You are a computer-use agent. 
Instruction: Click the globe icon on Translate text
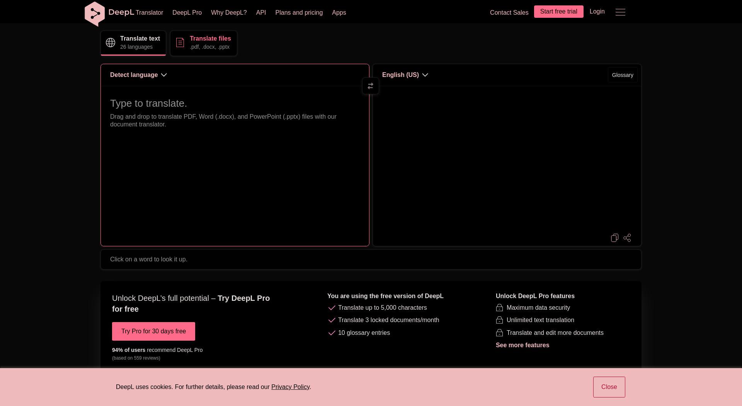(111, 43)
